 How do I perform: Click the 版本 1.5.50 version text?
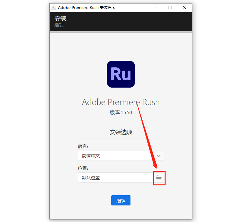point(121,112)
